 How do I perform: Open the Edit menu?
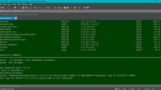[x=5, y=4]
